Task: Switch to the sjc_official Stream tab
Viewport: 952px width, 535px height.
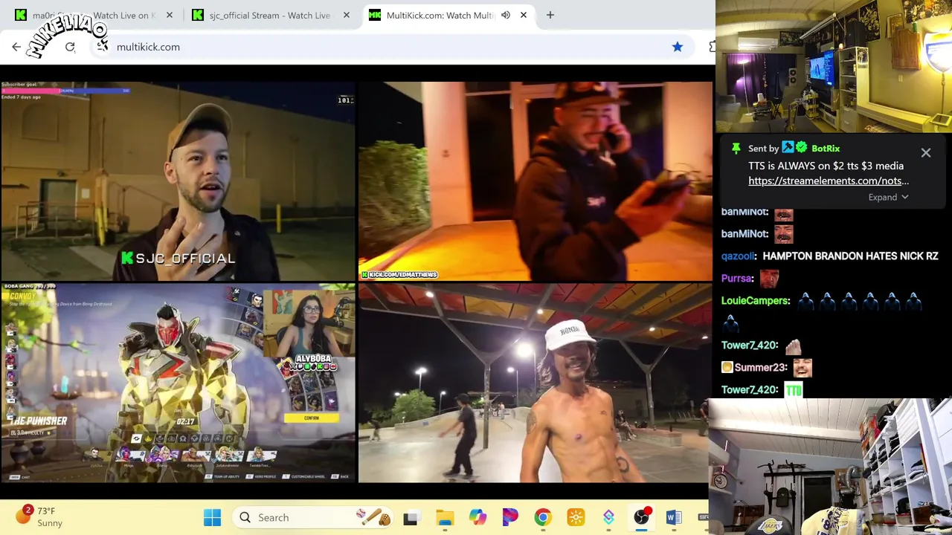Action: point(270,15)
